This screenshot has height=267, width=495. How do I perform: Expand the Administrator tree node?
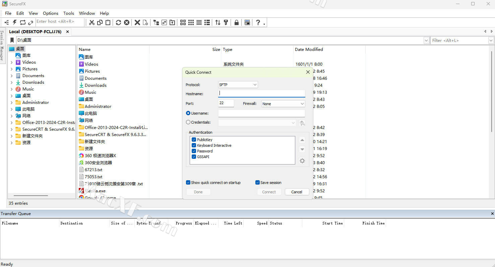[x=12, y=103]
